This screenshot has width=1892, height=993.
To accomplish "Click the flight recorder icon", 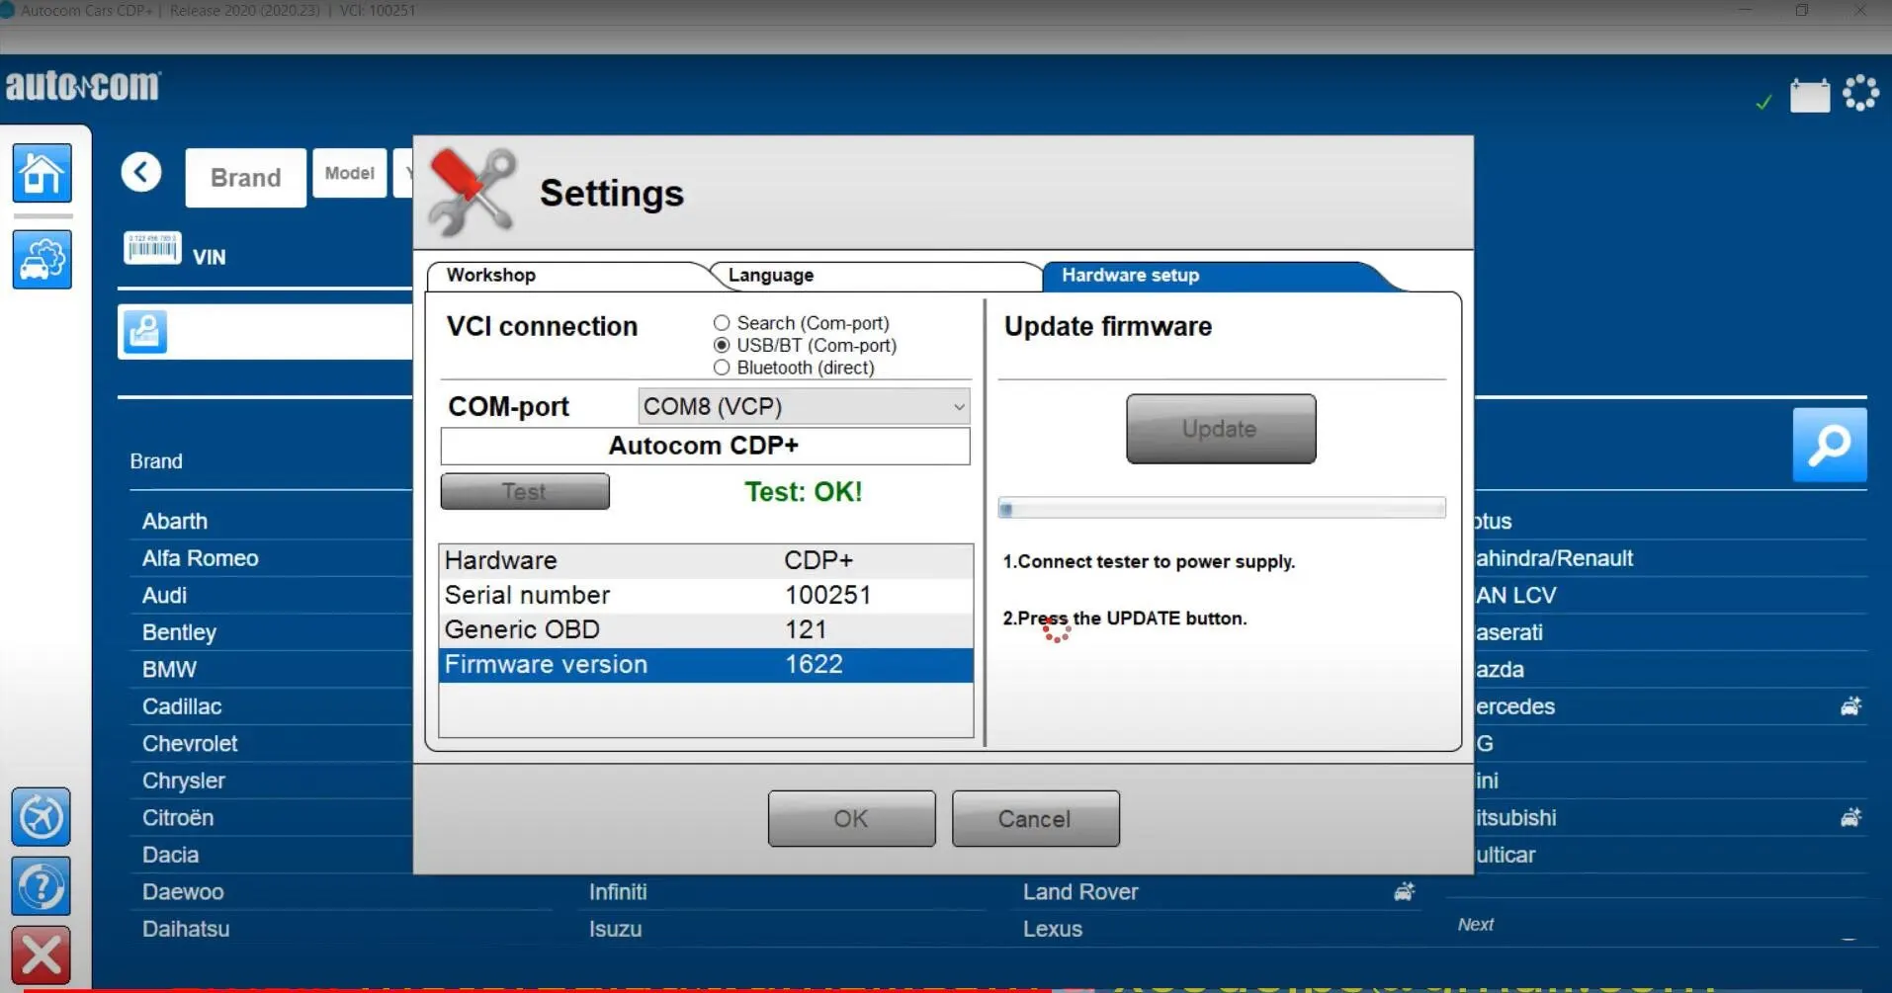I will (x=41, y=817).
